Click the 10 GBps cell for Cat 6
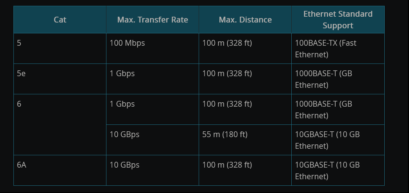This screenshot has height=193, width=409. point(153,140)
